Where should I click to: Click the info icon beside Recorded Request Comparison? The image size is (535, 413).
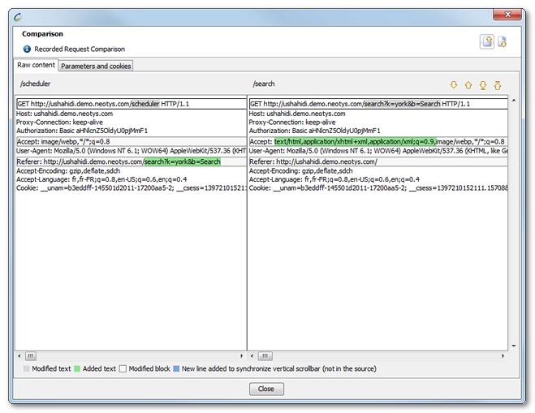point(27,49)
